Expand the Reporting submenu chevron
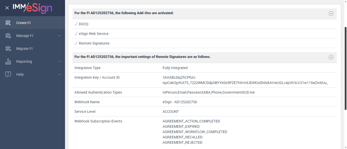This screenshot has width=347, height=149. pos(59,61)
